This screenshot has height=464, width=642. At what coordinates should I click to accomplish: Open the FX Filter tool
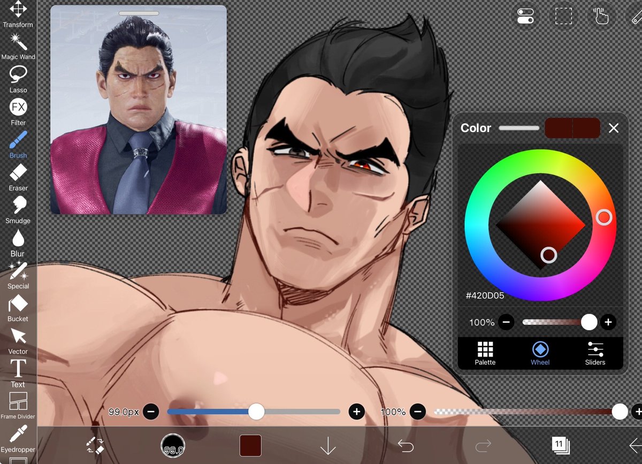pos(18,112)
